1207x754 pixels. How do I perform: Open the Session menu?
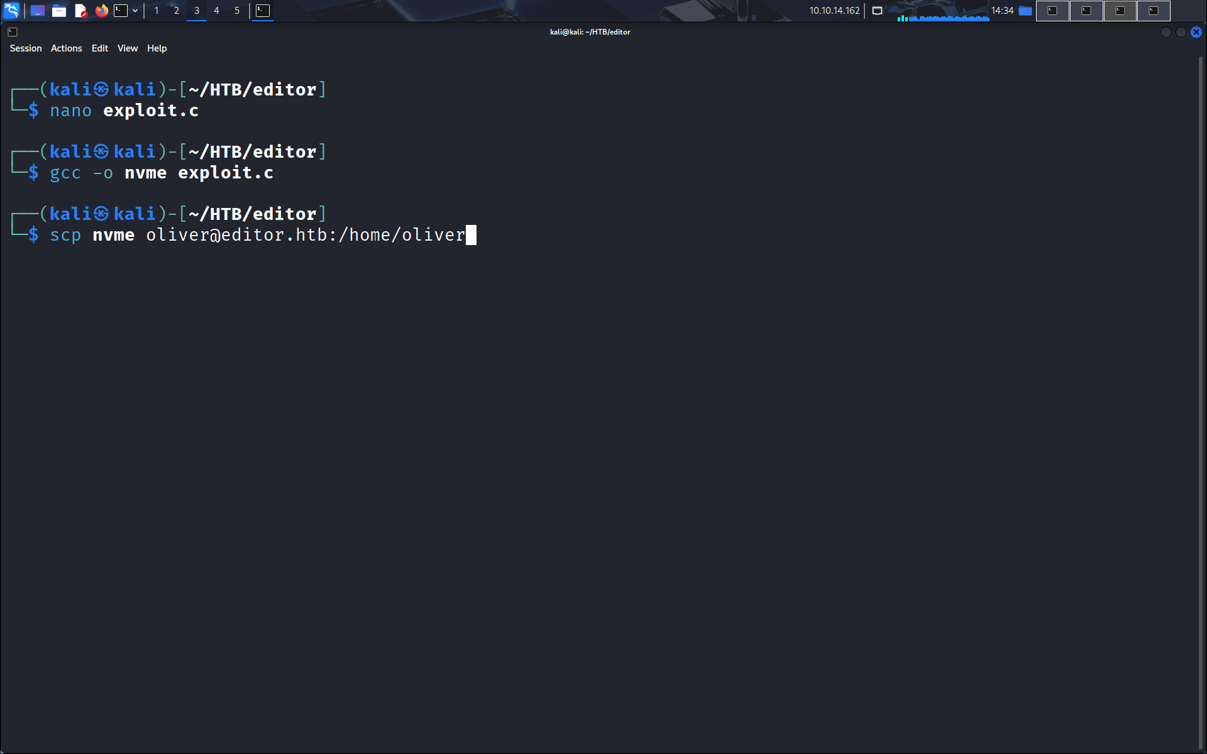click(x=26, y=48)
